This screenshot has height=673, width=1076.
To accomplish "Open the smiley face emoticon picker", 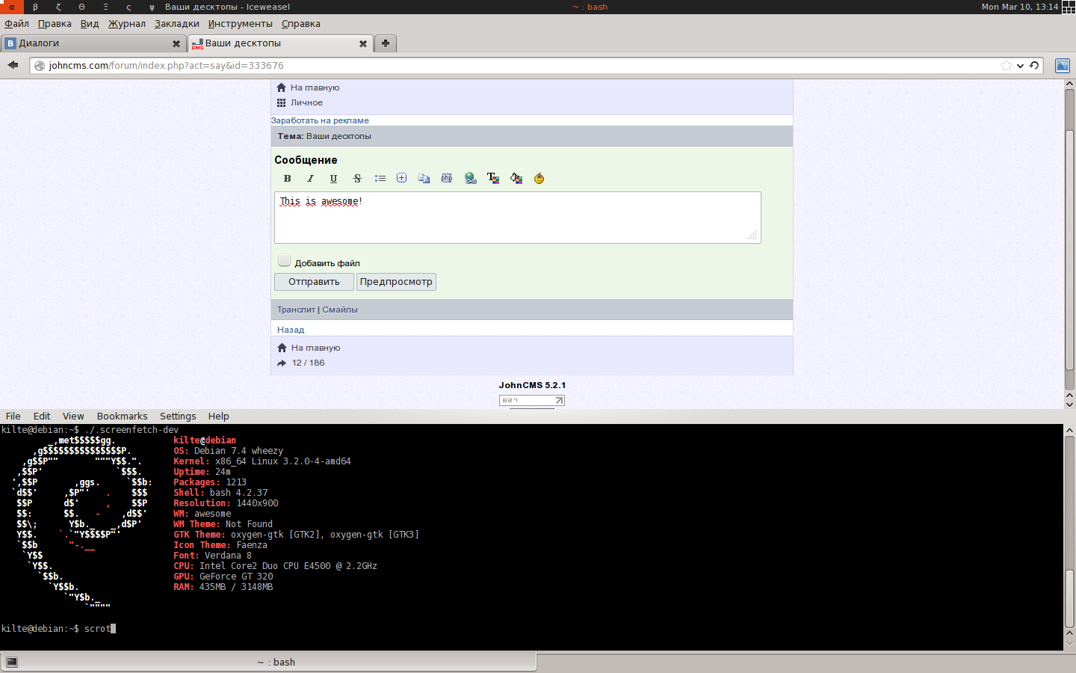I will (539, 179).
